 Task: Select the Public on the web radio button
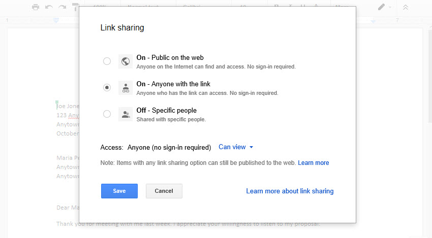107,61
